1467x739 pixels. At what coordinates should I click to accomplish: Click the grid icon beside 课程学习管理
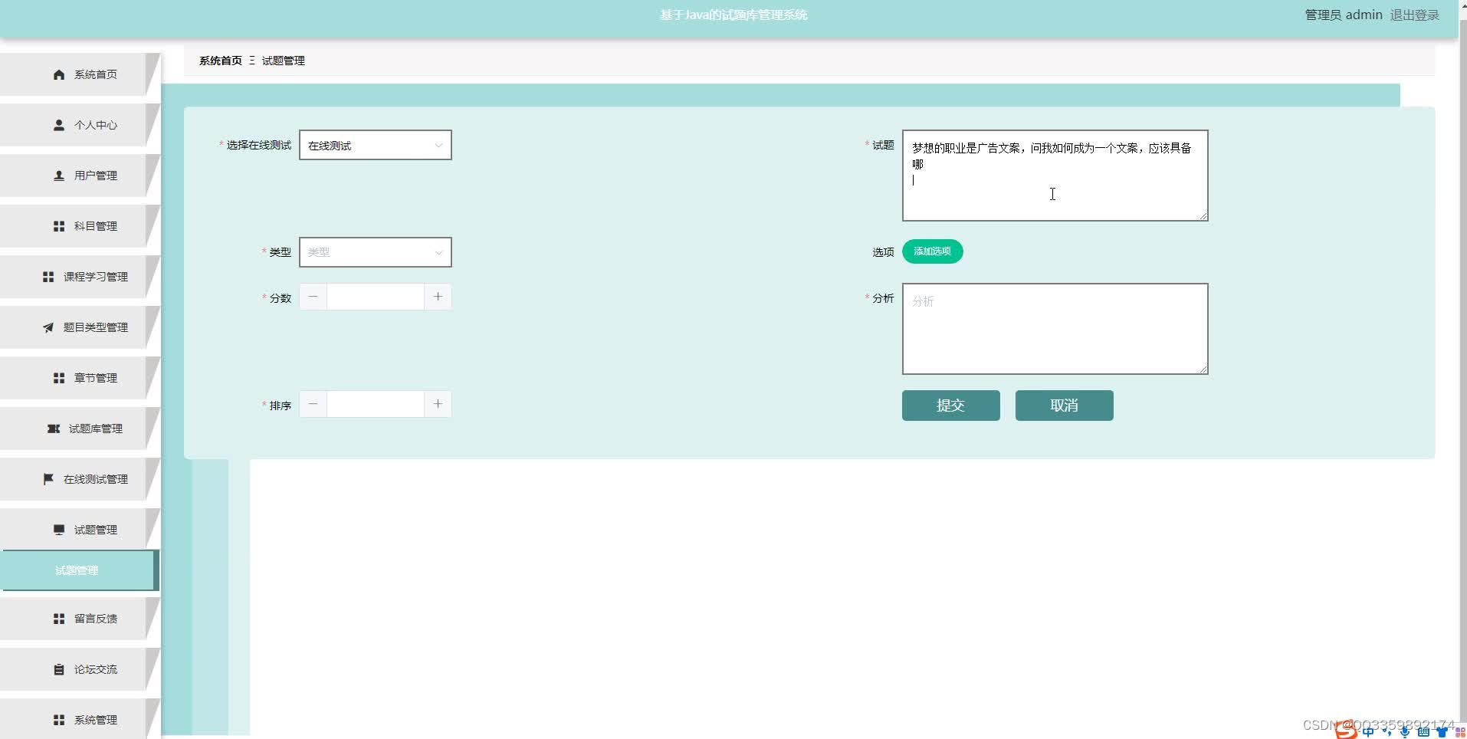[48, 277]
